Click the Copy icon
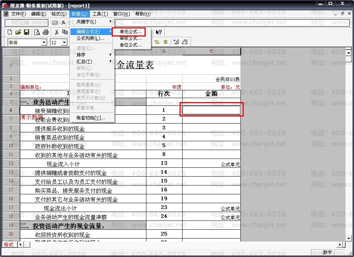The height and width of the screenshot is (257, 354). pyautogui.click(x=65, y=32)
